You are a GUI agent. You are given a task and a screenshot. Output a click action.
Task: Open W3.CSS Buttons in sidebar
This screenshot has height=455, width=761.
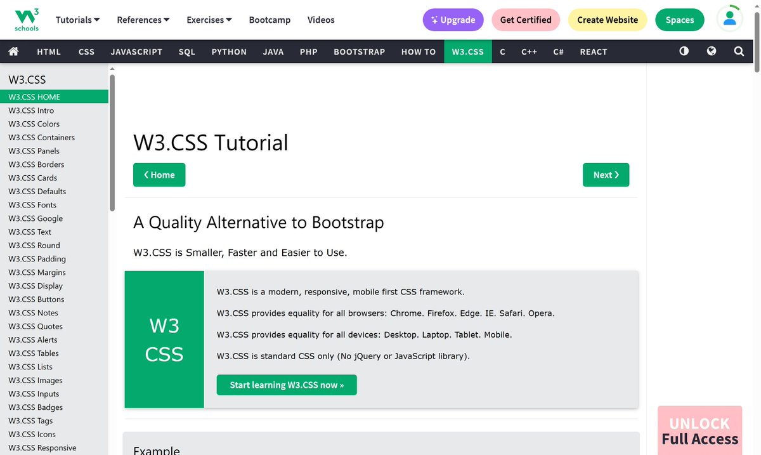point(54,299)
